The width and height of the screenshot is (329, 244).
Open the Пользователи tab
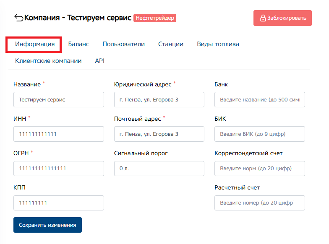(x=123, y=44)
